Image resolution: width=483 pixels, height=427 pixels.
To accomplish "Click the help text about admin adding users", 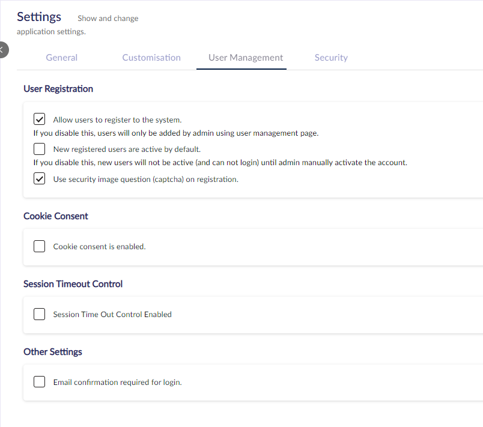I will 176,133.
